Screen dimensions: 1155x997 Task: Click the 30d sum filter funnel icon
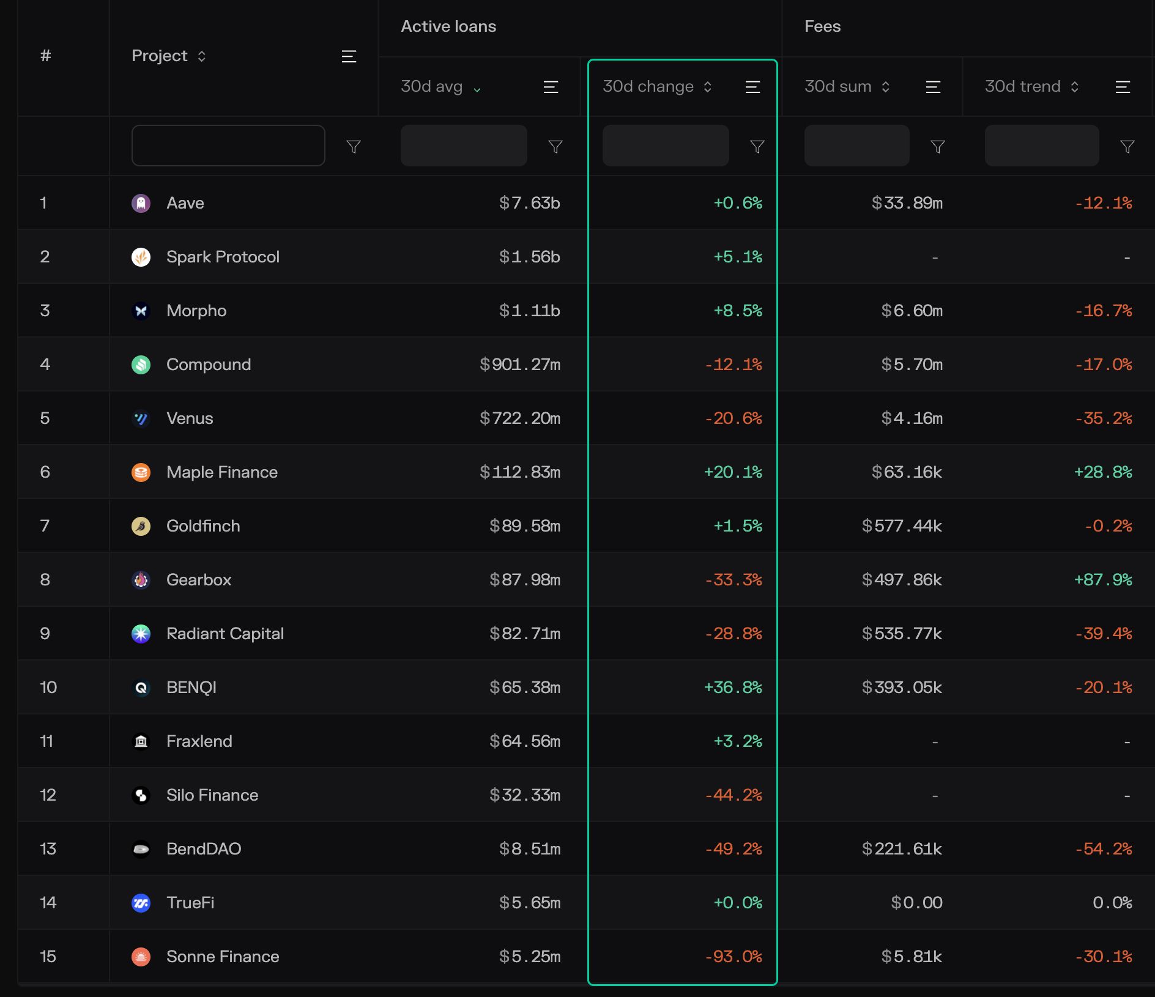[x=938, y=147]
